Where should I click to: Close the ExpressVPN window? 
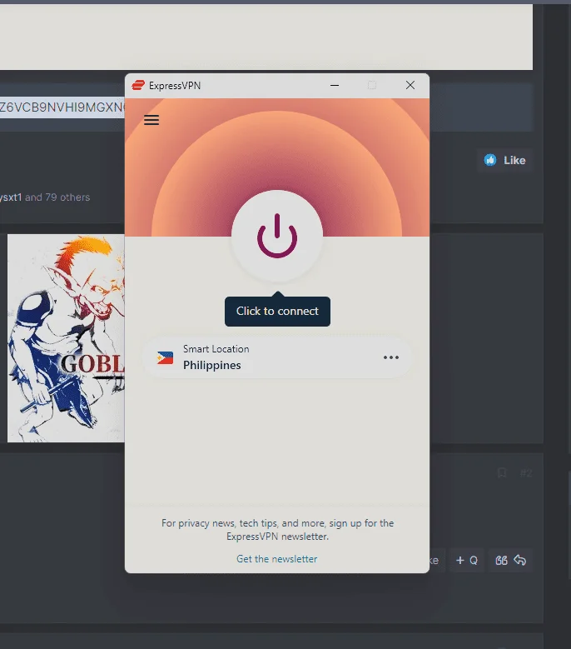coord(410,85)
